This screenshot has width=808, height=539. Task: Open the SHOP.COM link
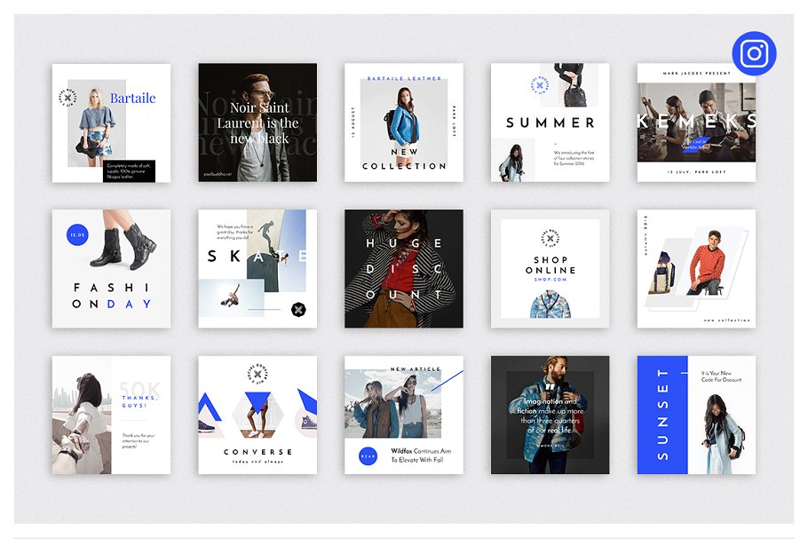pyautogui.click(x=550, y=280)
